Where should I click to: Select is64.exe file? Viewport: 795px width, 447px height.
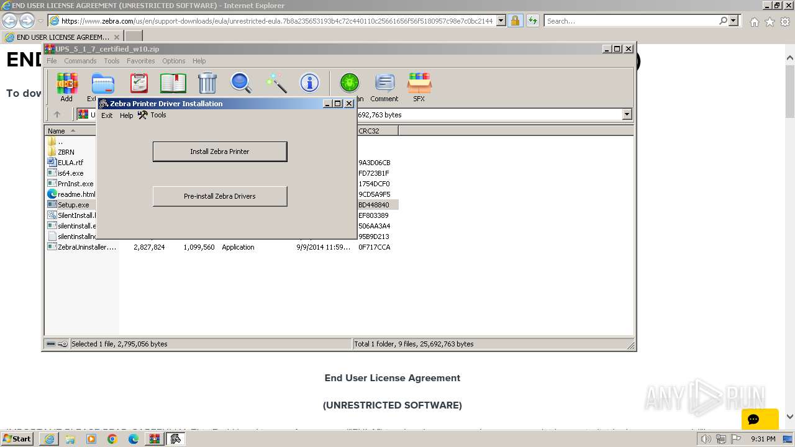65,173
